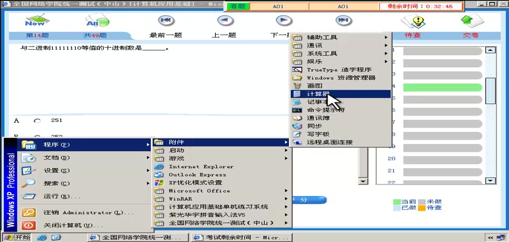Click the All questions icon
The image size is (509, 242).
(97, 21)
